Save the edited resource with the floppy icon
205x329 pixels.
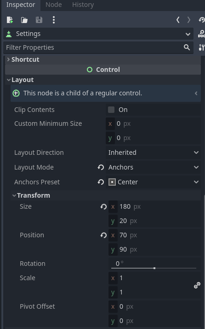pos(39,20)
